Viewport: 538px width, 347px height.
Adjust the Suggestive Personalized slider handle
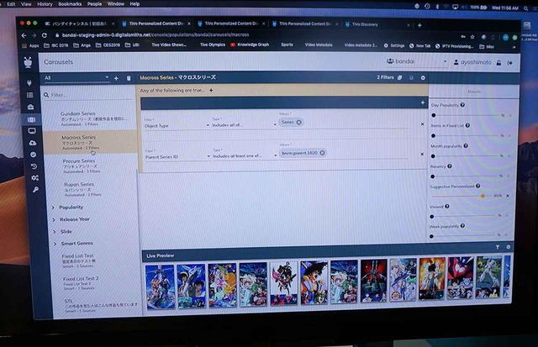click(483, 196)
